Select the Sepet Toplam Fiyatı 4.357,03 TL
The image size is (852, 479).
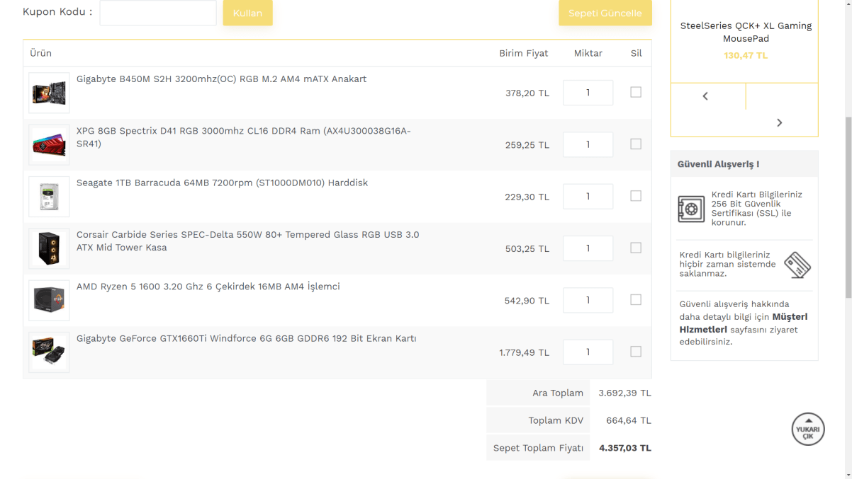tap(625, 448)
